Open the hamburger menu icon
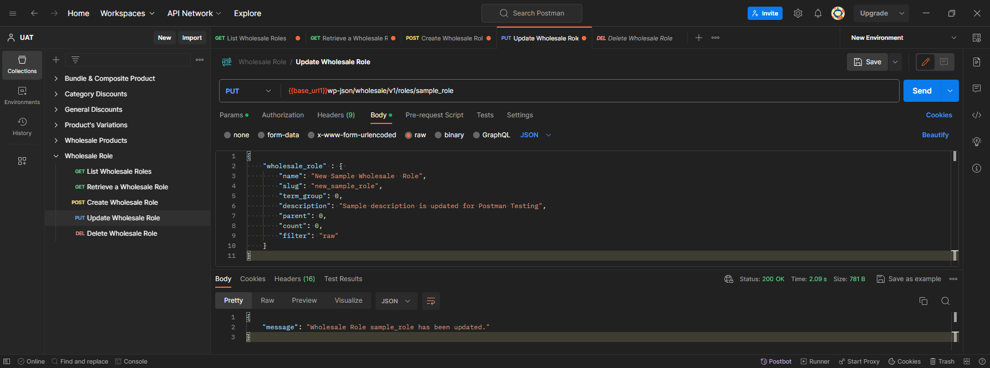 point(13,13)
